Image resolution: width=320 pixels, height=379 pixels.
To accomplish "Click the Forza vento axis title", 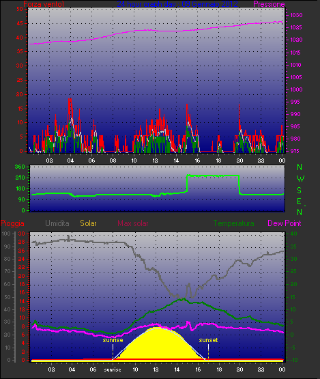I will [x=44, y=4].
